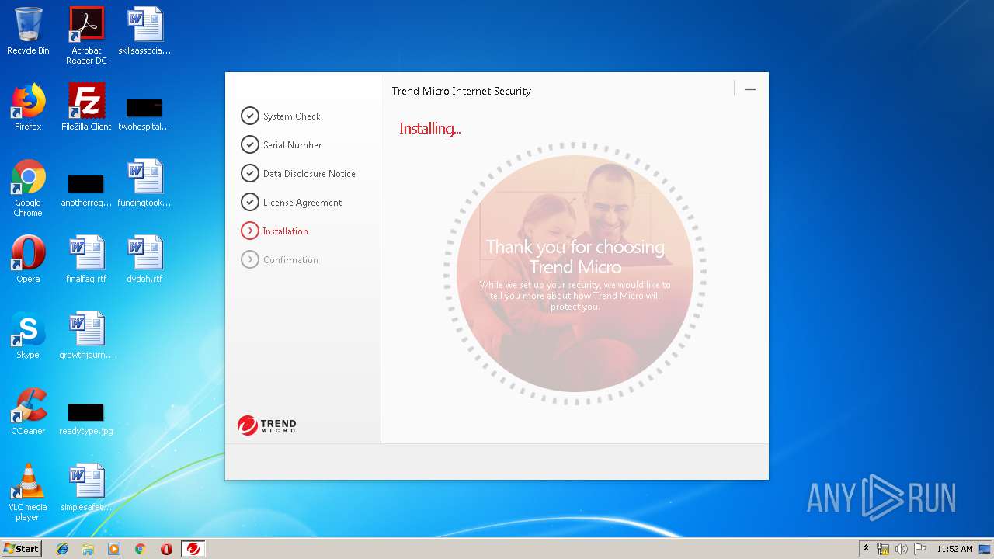Launch Opera browser desktop shortcut
Viewport: 994px width, 559px height.
click(28, 259)
